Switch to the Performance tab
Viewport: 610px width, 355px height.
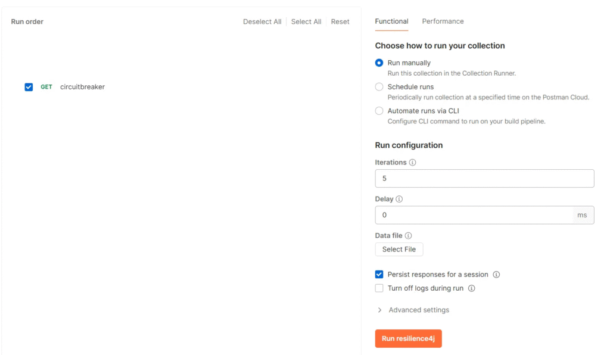pos(443,21)
